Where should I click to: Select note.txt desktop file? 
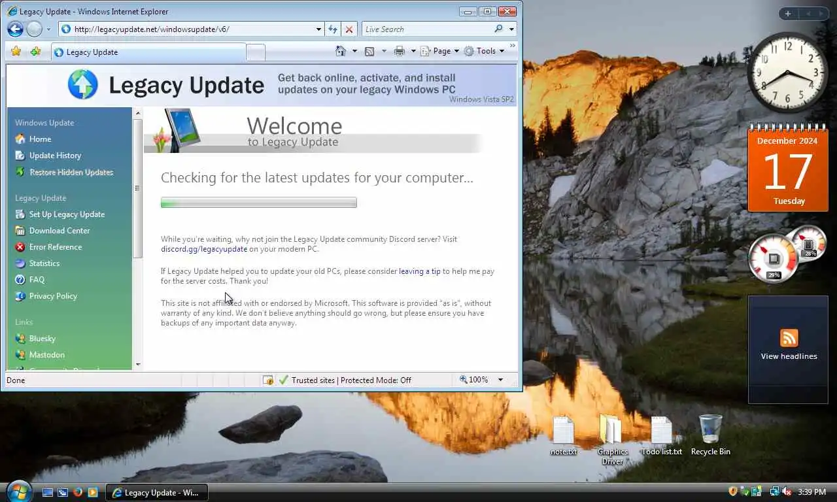(x=563, y=436)
